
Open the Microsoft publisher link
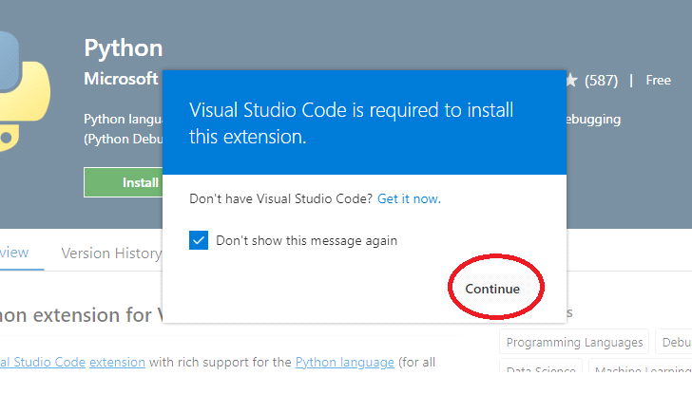121,79
